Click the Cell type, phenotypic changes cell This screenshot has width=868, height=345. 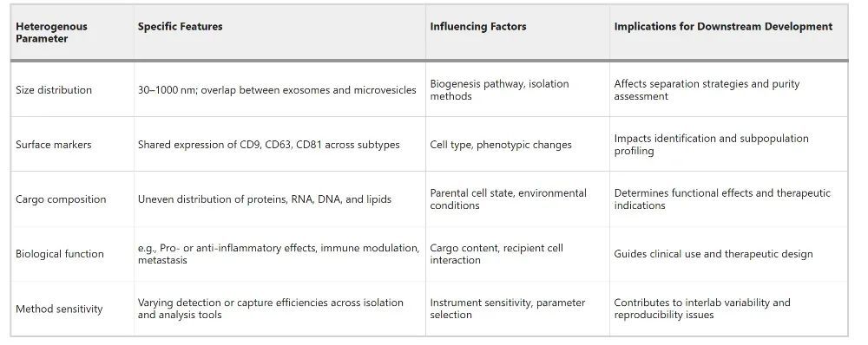point(501,145)
